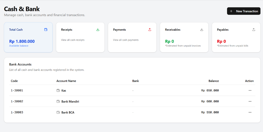The width and height of the screenshot is (263, 132).
Task: Click the Payments card title
Action: coord(119,30)
